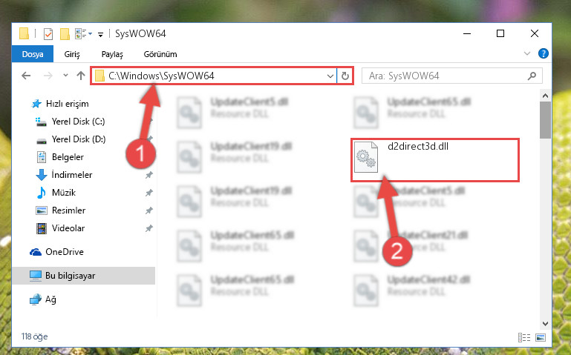
Task: Open the Paylaş ribbon tab
Action: [x=112, y=54]
